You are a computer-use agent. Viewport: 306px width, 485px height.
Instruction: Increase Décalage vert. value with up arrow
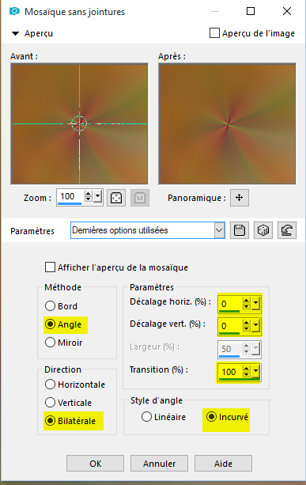[247, 322]
